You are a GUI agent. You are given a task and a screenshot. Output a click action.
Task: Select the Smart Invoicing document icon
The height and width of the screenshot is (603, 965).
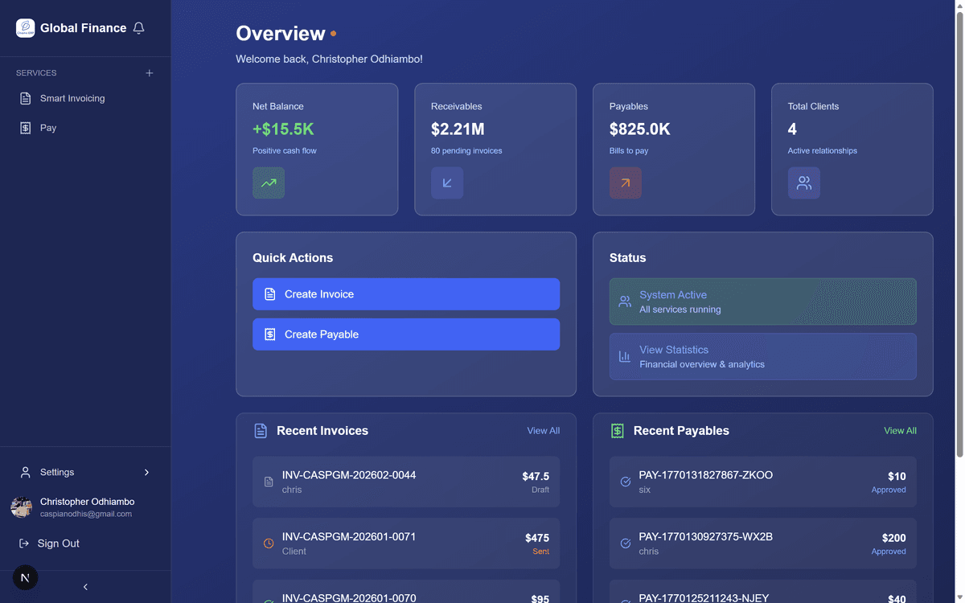coord(23,98)
